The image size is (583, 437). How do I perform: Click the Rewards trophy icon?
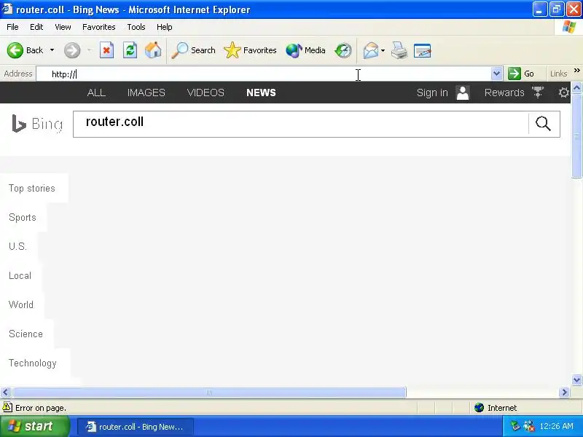pos(538,92)
